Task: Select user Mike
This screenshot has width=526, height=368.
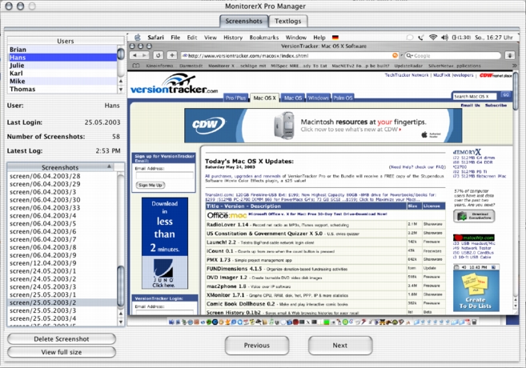Action: (62, 81)
